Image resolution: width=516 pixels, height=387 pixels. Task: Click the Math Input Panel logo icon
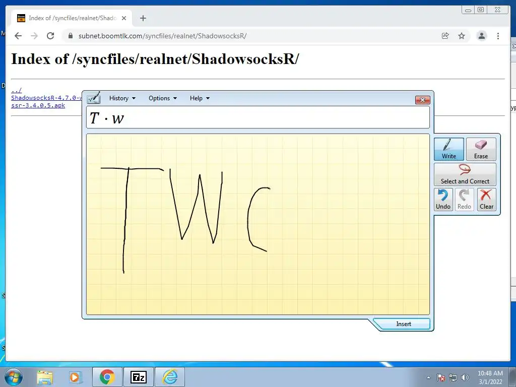[x=93, y=98]
